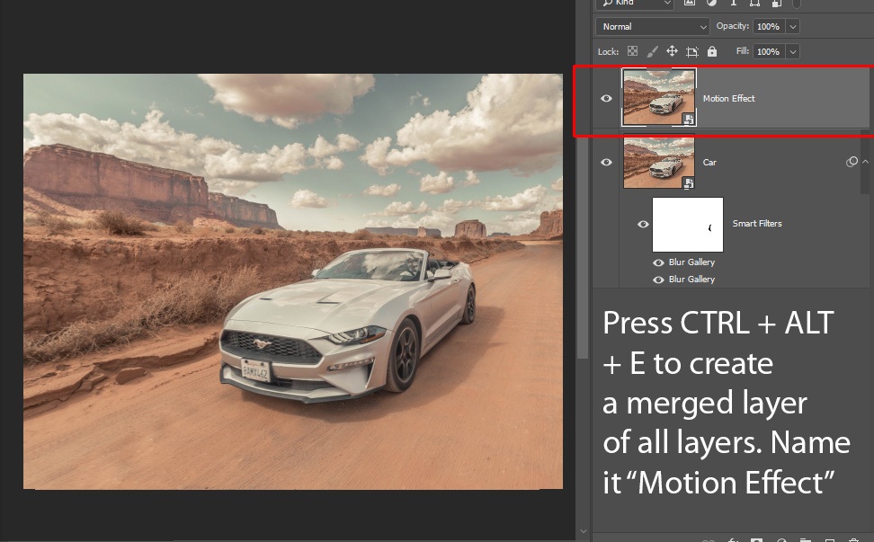Open the Normal blend mode dropdown
The image size is (874, 542).
653,27
